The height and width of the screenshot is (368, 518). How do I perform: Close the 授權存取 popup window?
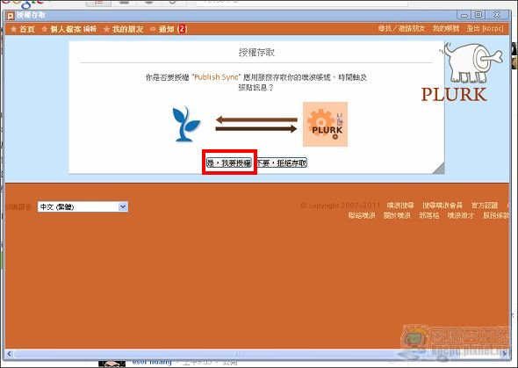(497, 15)
